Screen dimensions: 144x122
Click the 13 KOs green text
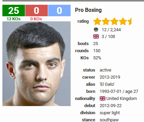tap(14, 19)
